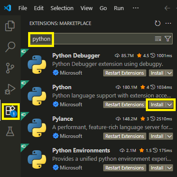The height and width of the screenshot is (177, 177).
Task: Click Microsoft verified badge for Python Debugger
Action: [56, 73]
